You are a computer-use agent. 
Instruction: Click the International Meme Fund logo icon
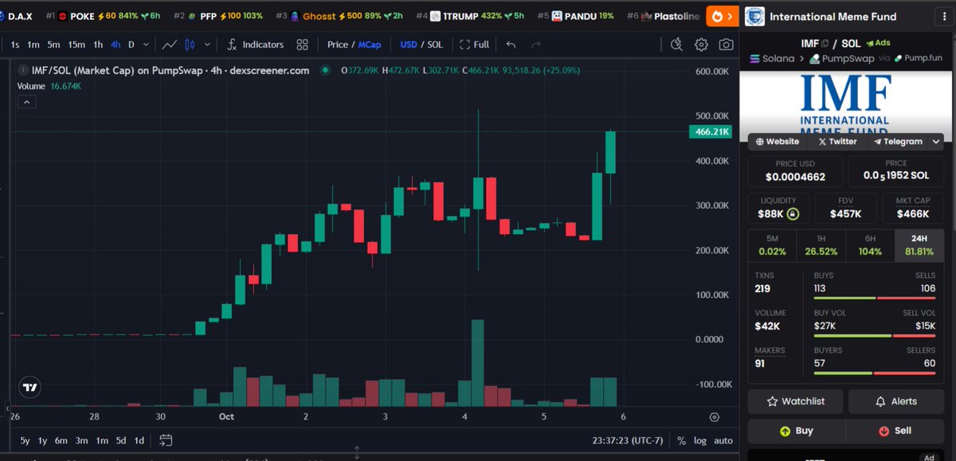tap(754, 16)
